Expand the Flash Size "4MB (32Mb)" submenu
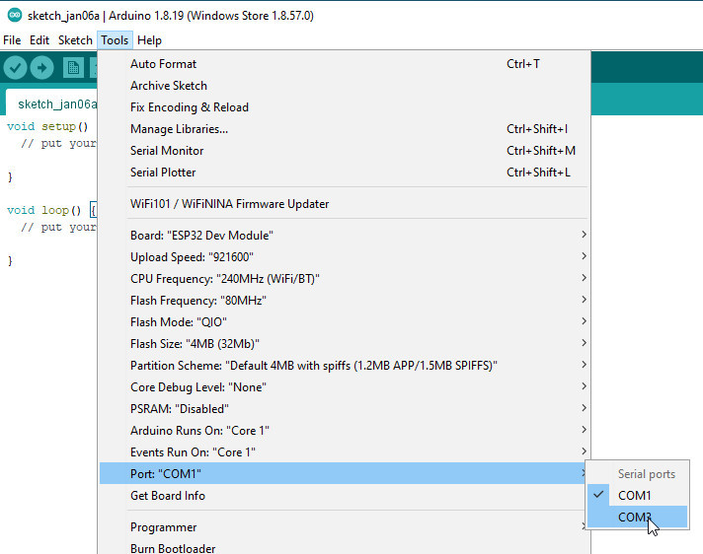 [344, 344]
